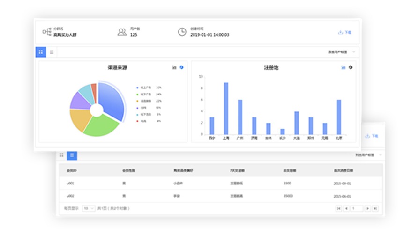Click the page number input field

(357, 208)
